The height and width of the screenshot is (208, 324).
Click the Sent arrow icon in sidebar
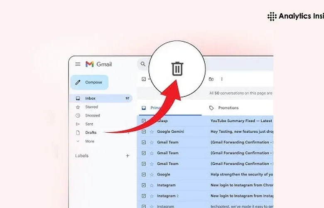[78, 124]
